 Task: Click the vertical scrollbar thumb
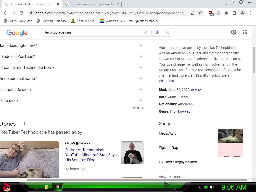click(x=254, y=60)
